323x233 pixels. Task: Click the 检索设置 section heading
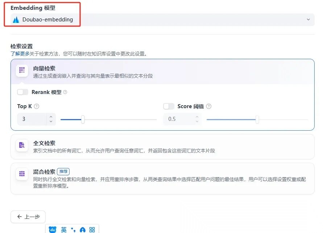tap(22, 46)
